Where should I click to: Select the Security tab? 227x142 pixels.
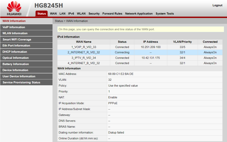pos(94,14)
